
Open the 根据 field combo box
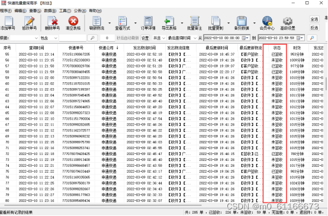point(24,38)
